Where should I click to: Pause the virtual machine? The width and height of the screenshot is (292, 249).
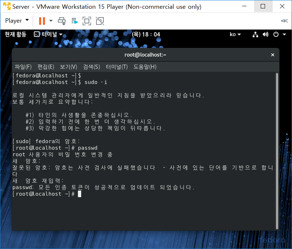pyautogui.click(x=42, y=21)
